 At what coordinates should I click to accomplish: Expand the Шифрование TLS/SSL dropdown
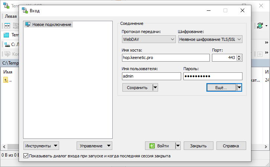[210, 39]
